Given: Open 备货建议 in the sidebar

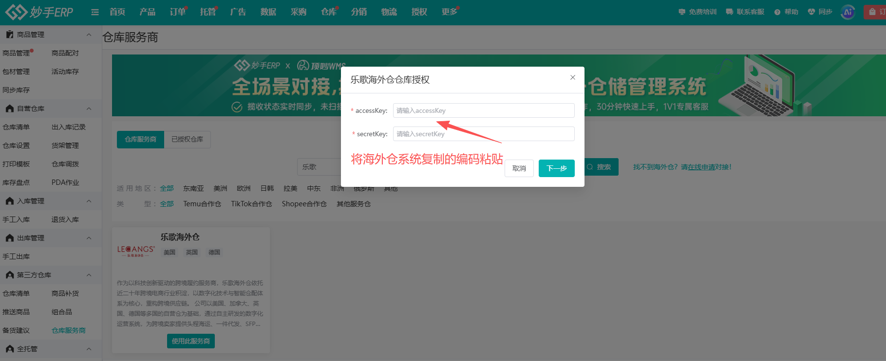Looking at the screenshot, I should click(x=16, y=330).
